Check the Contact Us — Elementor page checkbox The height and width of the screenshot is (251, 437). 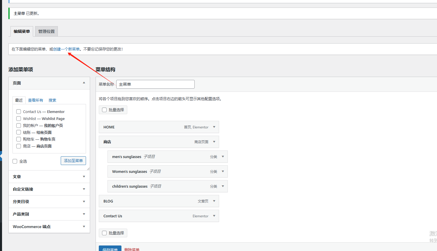18,111
